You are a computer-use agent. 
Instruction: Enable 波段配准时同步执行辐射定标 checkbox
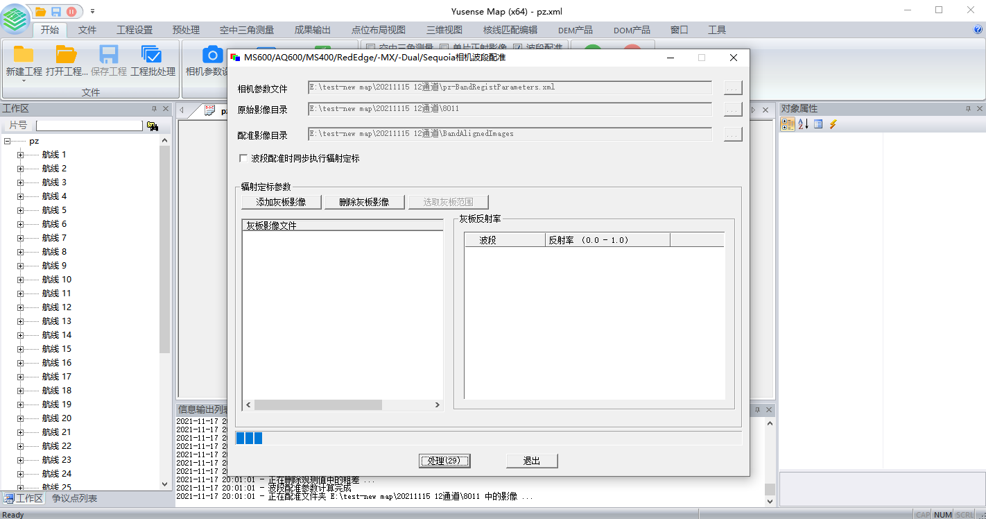tap(243, 158)
